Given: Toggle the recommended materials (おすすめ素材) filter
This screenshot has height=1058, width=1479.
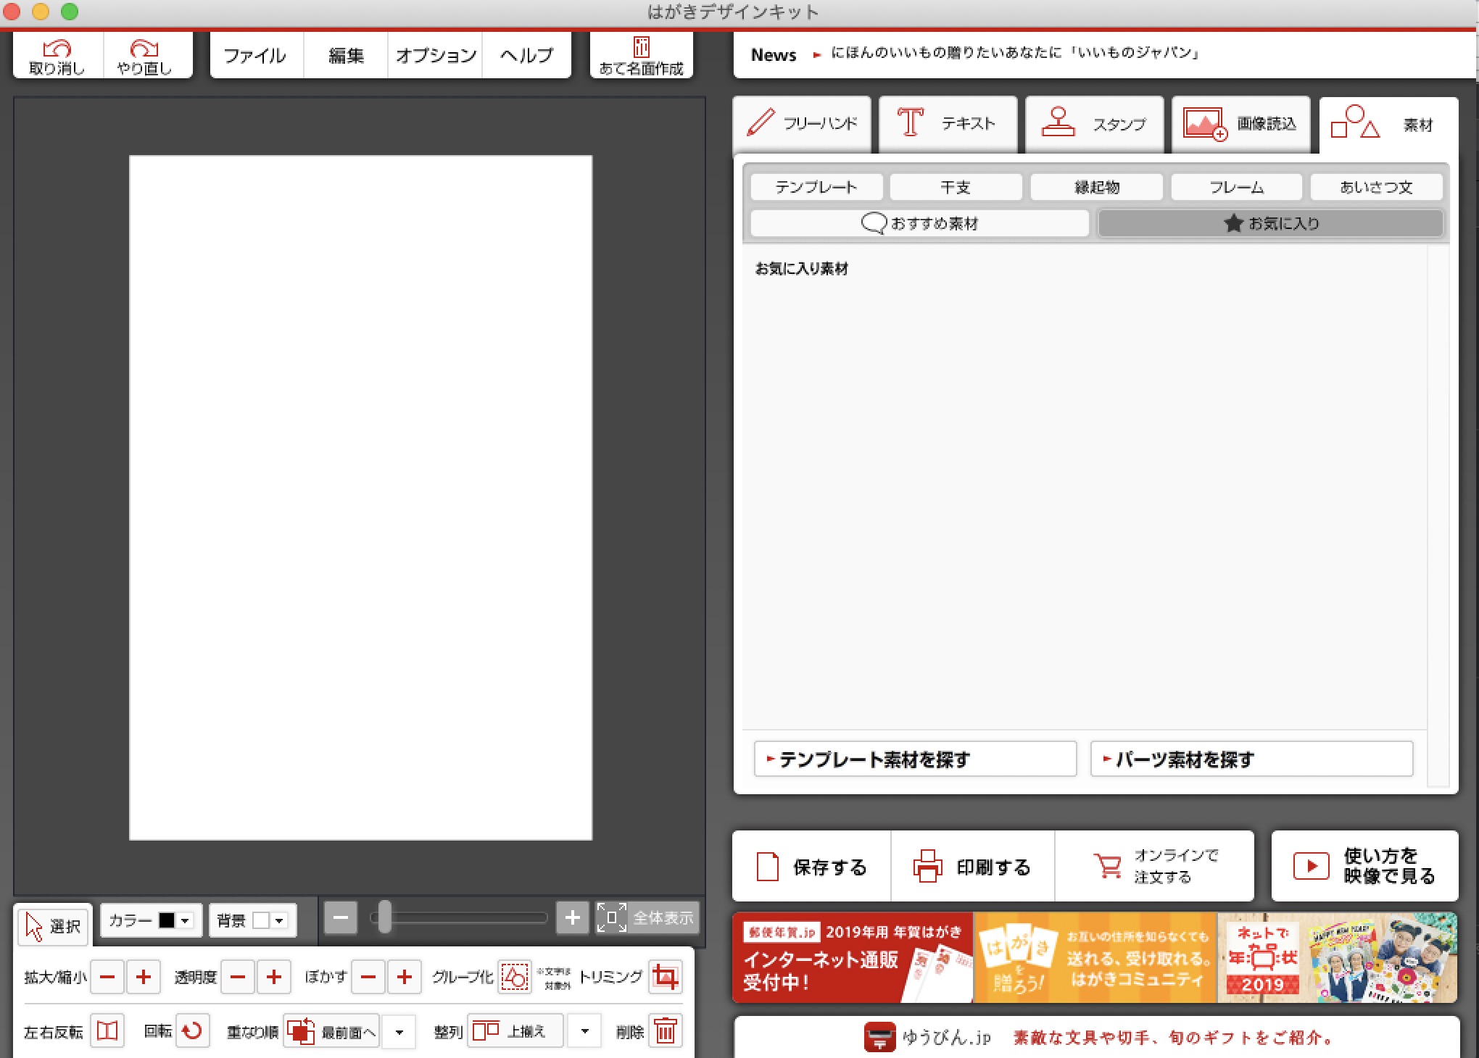Looking at the screenshot, I should [919, 223].
